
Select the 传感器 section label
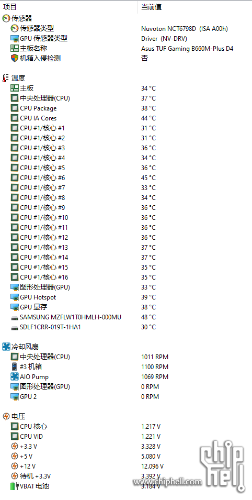pos(21,18)
